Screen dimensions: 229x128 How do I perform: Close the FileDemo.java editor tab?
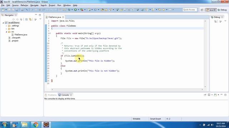click(63, 17)
